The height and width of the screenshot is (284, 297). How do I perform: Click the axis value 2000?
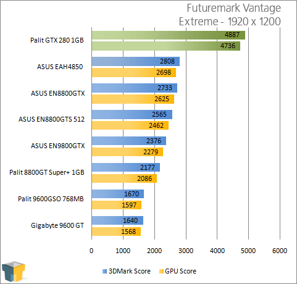point(154,251)
